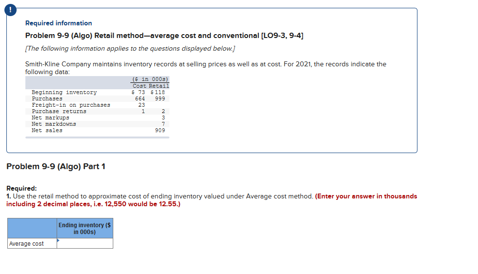Viewport: 478px width, 274px height.
Task: Click the 'Purchases' row label
Action: (x=47, y=98)
